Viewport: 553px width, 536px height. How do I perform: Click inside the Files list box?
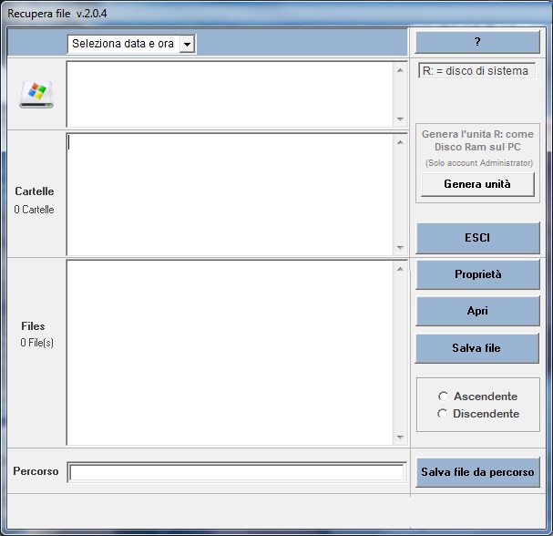click(230, 353)
